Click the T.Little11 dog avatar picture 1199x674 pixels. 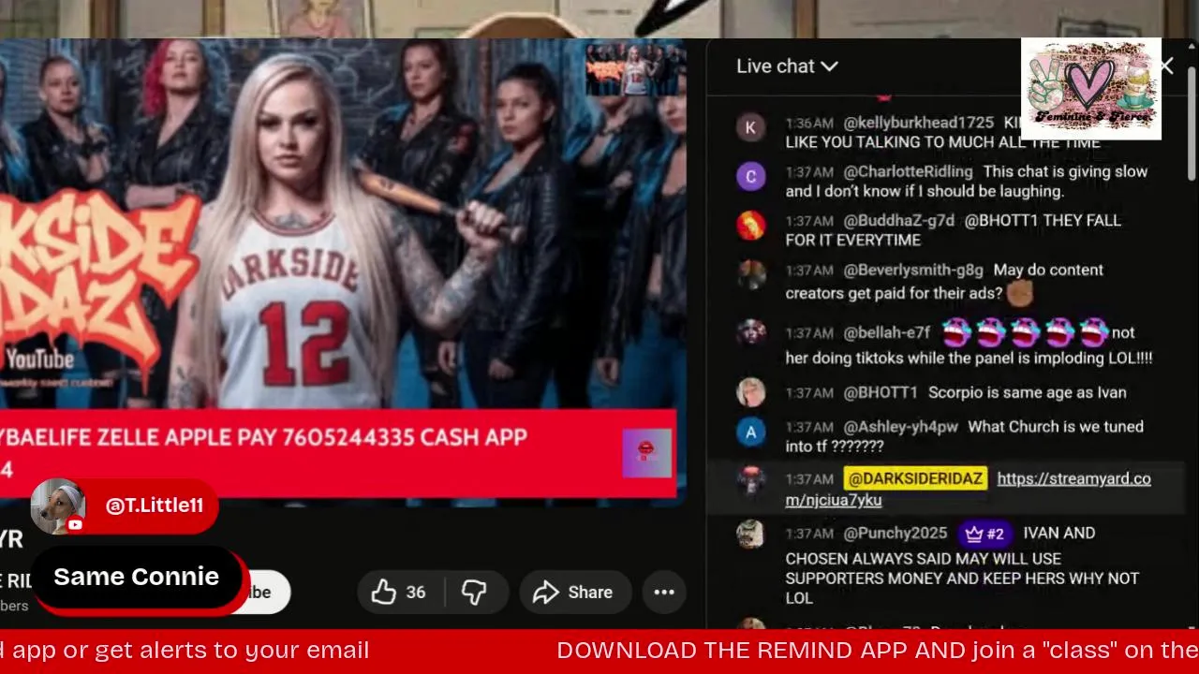58,506
